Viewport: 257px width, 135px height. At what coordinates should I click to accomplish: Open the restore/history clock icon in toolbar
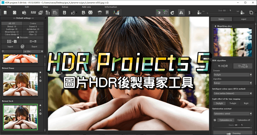click(15, 13)
